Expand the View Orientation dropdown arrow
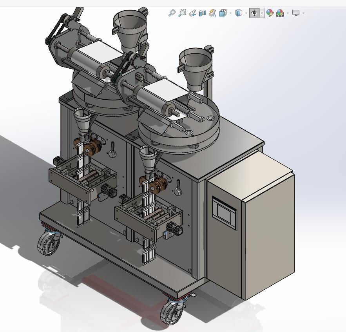Image resolution: width=346 pixels, height=332 pixels. click(230, 13)
